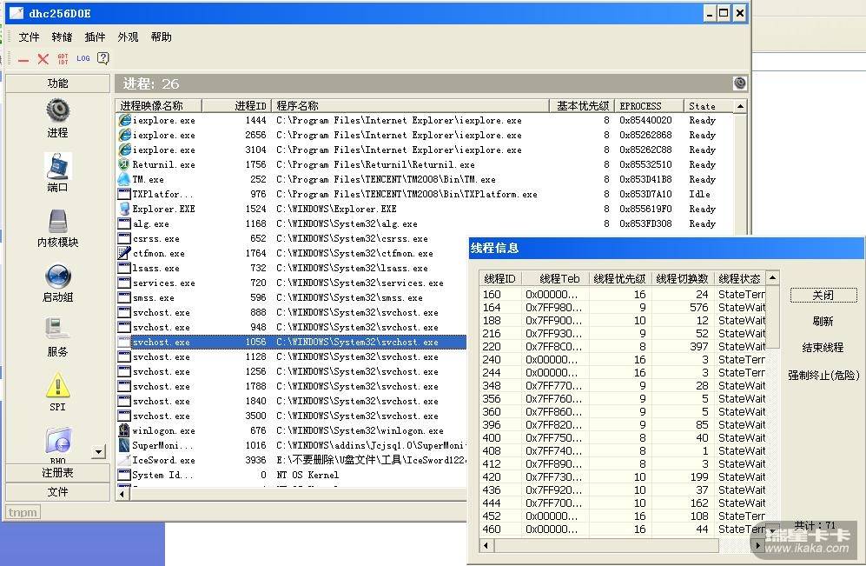
Task: Click thread list scroll-up arrow
Action: [773, 278]
